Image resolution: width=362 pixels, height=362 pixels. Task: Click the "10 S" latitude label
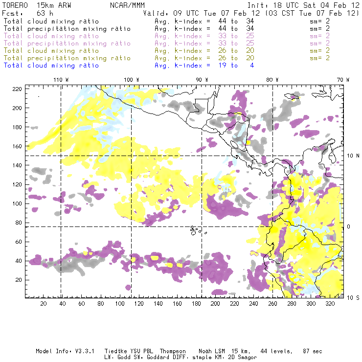click(x=353, y=298)
